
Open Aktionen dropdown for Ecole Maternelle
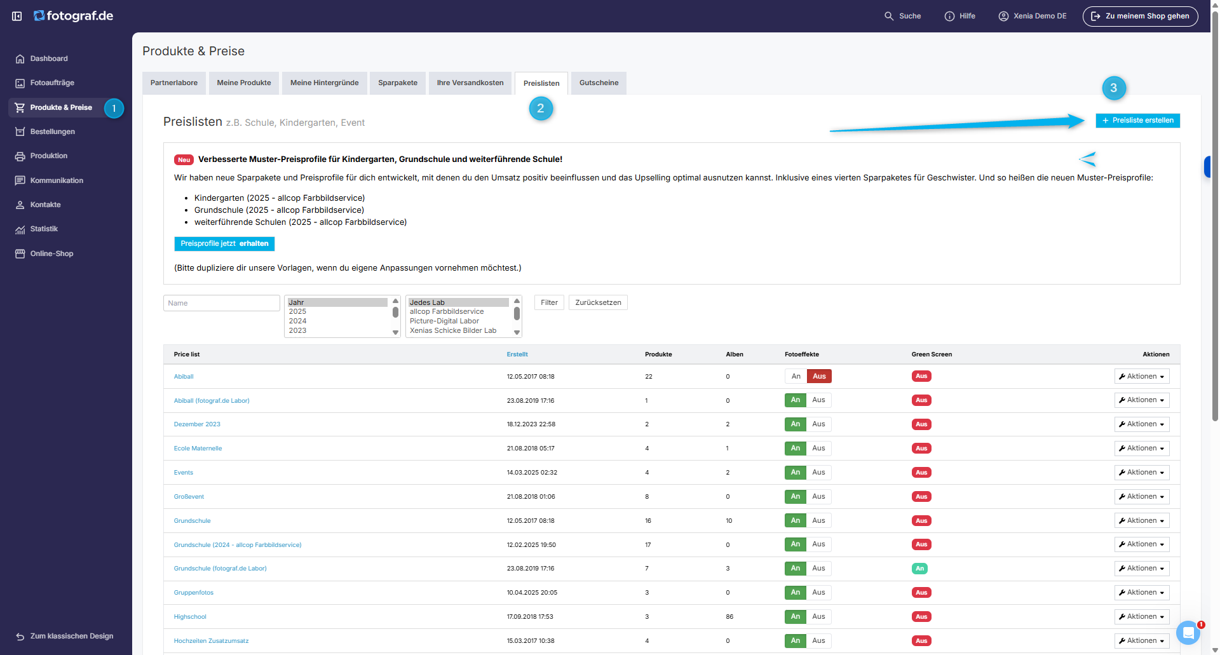coord(1142,449)
